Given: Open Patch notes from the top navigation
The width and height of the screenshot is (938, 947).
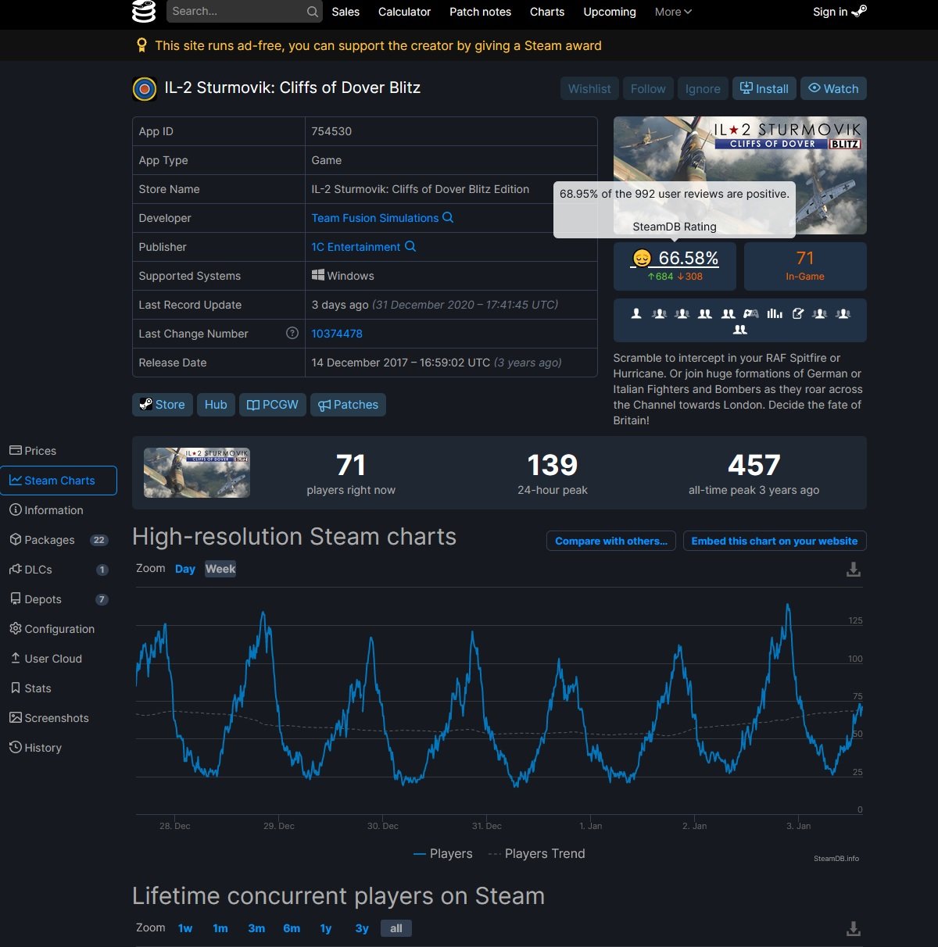Looking at the screenshot, I should [480, 12].
